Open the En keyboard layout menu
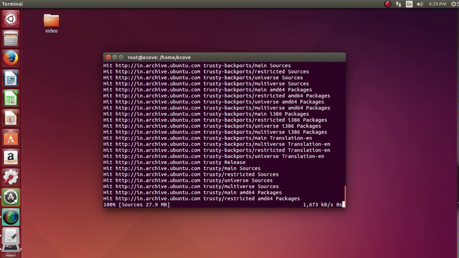The height and width of the screenshot is (258, 459). [409, 4]
